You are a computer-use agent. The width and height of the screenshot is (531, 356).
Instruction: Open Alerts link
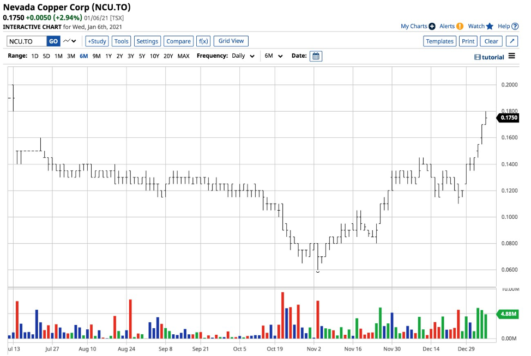coord(447,26)
